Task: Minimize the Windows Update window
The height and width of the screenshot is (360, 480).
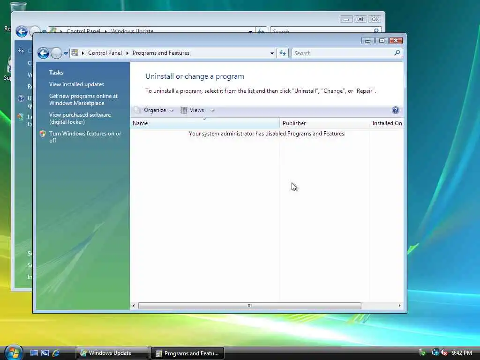Action: [x=346, y=19]
